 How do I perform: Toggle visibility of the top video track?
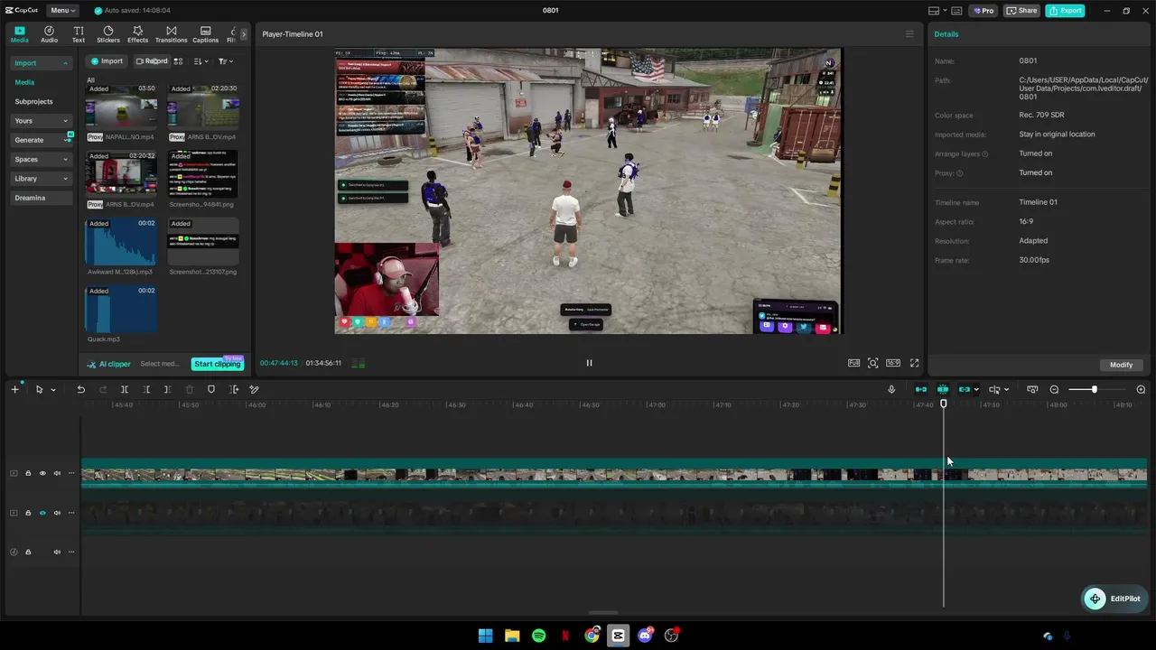(x=42, y=473)
